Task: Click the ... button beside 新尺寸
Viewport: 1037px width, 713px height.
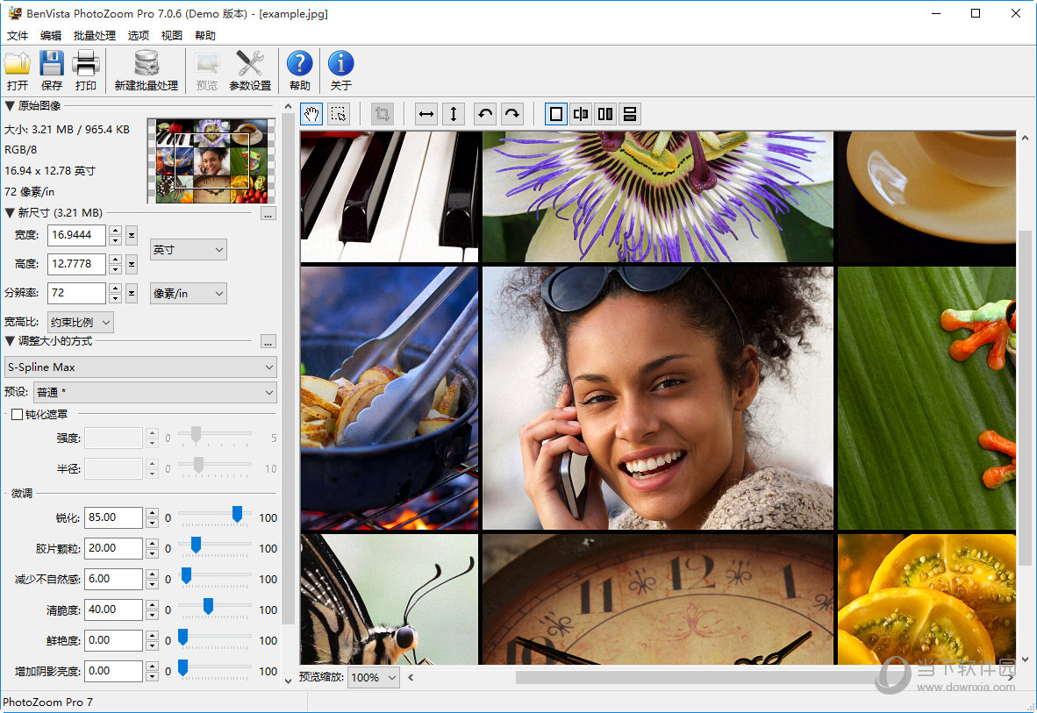Action: (x=268, y=213)
